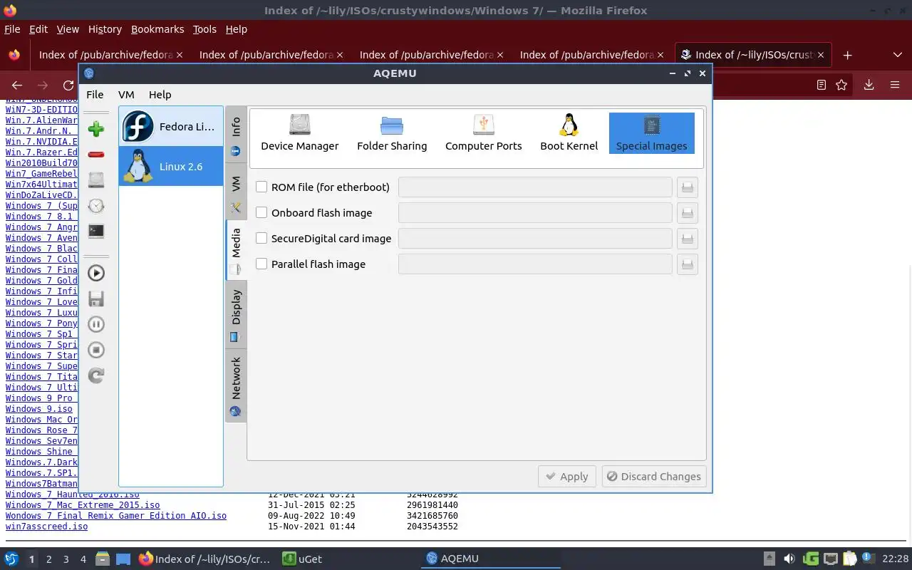Open win7asscreed.iso link
Viewport: 912px width, 570px height.
[46, 527]
